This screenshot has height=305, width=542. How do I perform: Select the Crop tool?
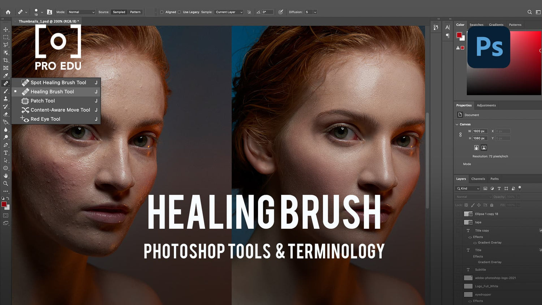click(x=6, y=60)
